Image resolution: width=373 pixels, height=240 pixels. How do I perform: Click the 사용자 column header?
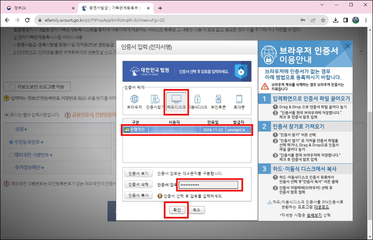tap(174, 122)
